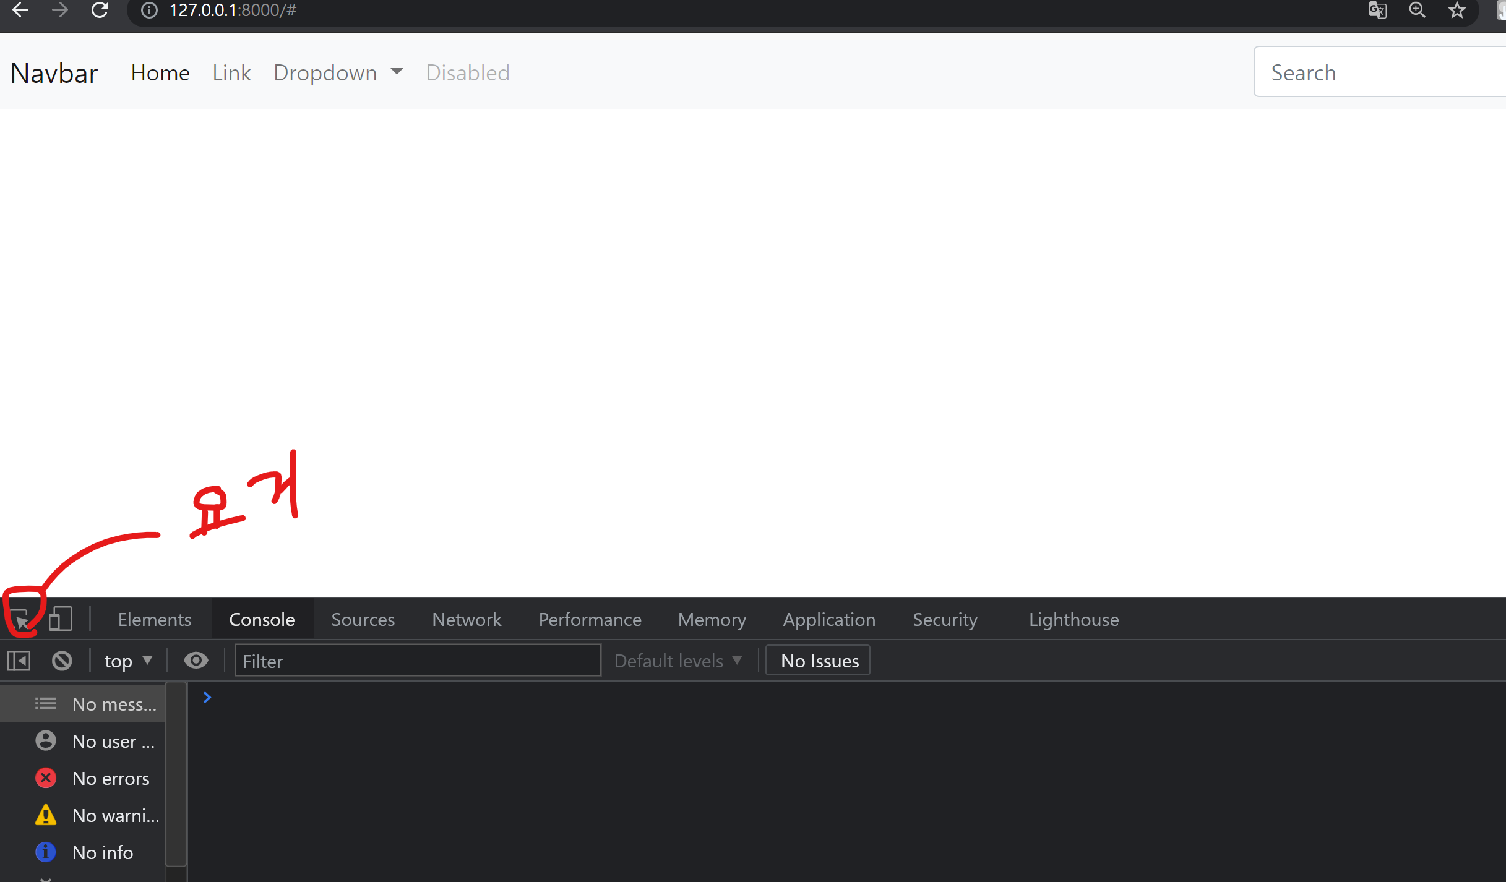Reload the page in browser
Screen dimensions: 1506x882
tap(100, 10)
